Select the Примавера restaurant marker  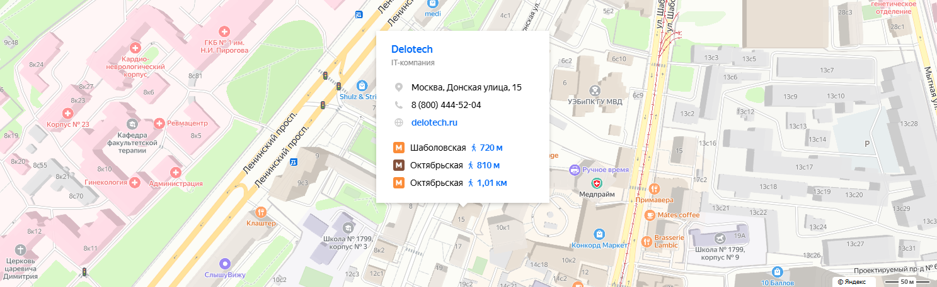tap(655, 188)
